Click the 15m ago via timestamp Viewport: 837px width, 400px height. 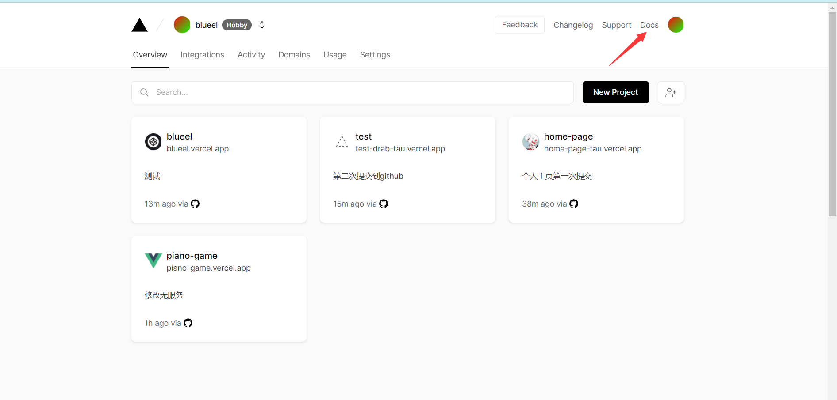point(355,204)
